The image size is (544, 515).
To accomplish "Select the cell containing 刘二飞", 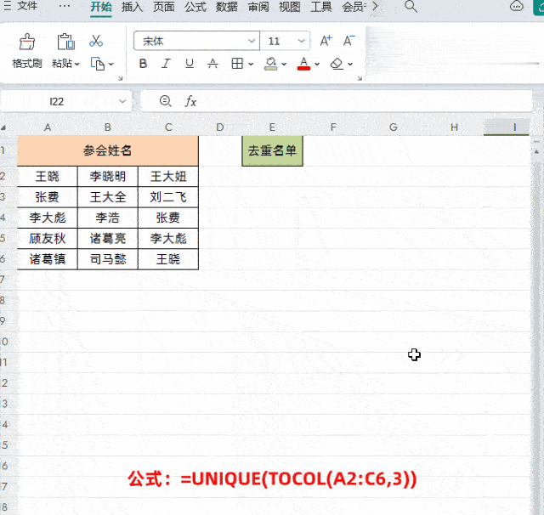I will point(168,197).
